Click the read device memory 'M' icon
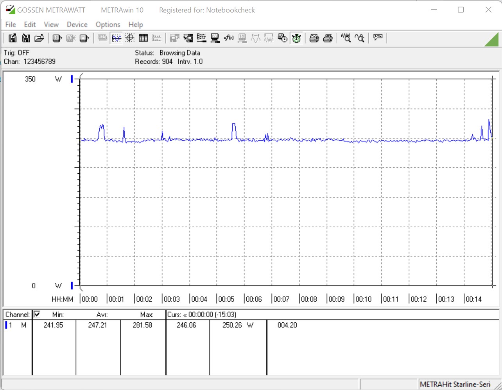Image resolution: width=502 pixels, height=390 pixels. click(84, 38)
